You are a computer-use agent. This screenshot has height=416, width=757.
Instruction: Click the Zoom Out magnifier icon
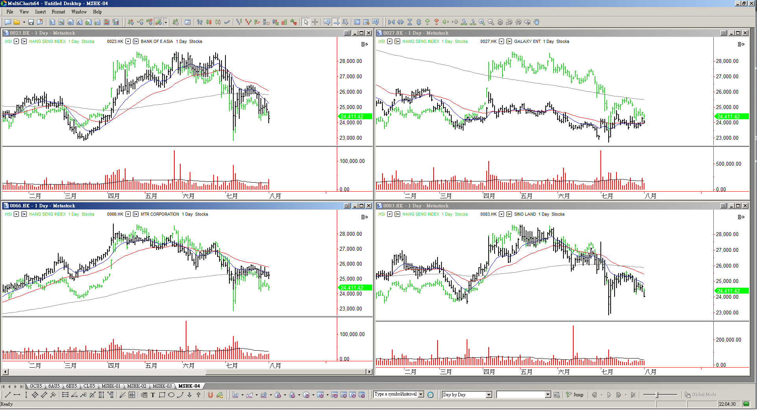tap(491, 22)
